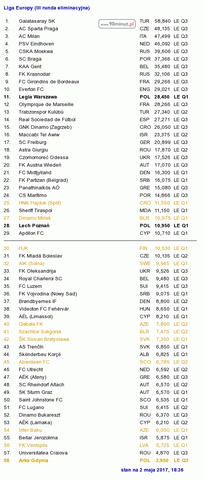Open the AC Milan team name

[x=29, y=36]
